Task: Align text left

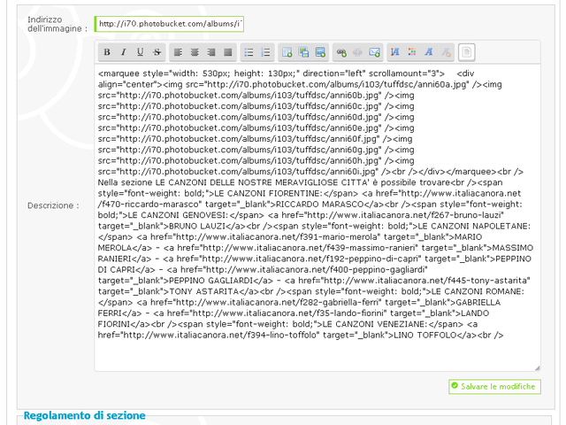Action: click(178, 52)
